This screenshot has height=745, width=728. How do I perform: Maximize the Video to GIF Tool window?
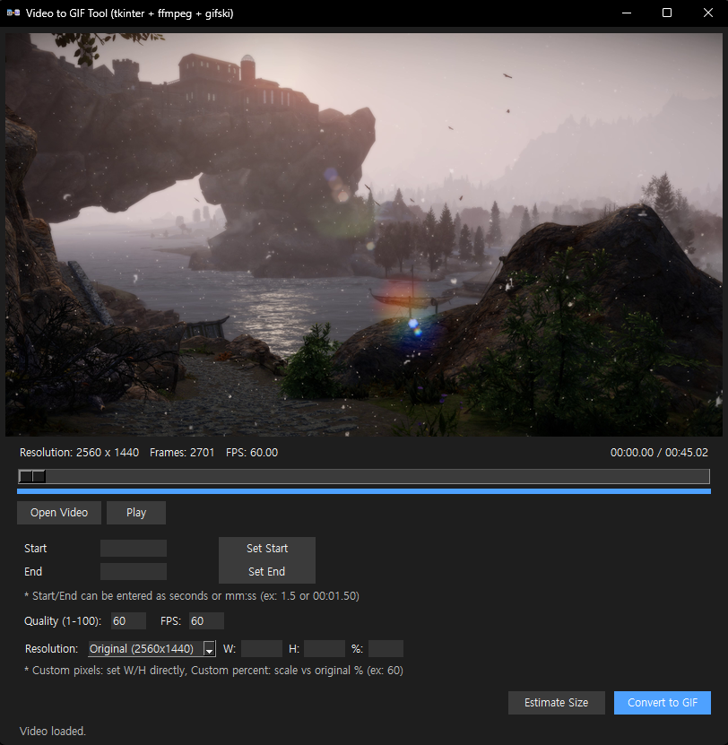point(667,13)
